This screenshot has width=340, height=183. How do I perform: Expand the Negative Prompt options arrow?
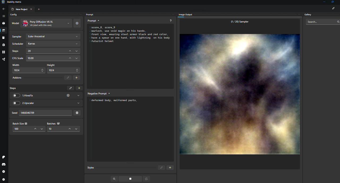pos(109,94)
